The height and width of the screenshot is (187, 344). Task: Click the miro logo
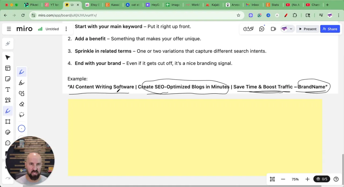[24, 29]
